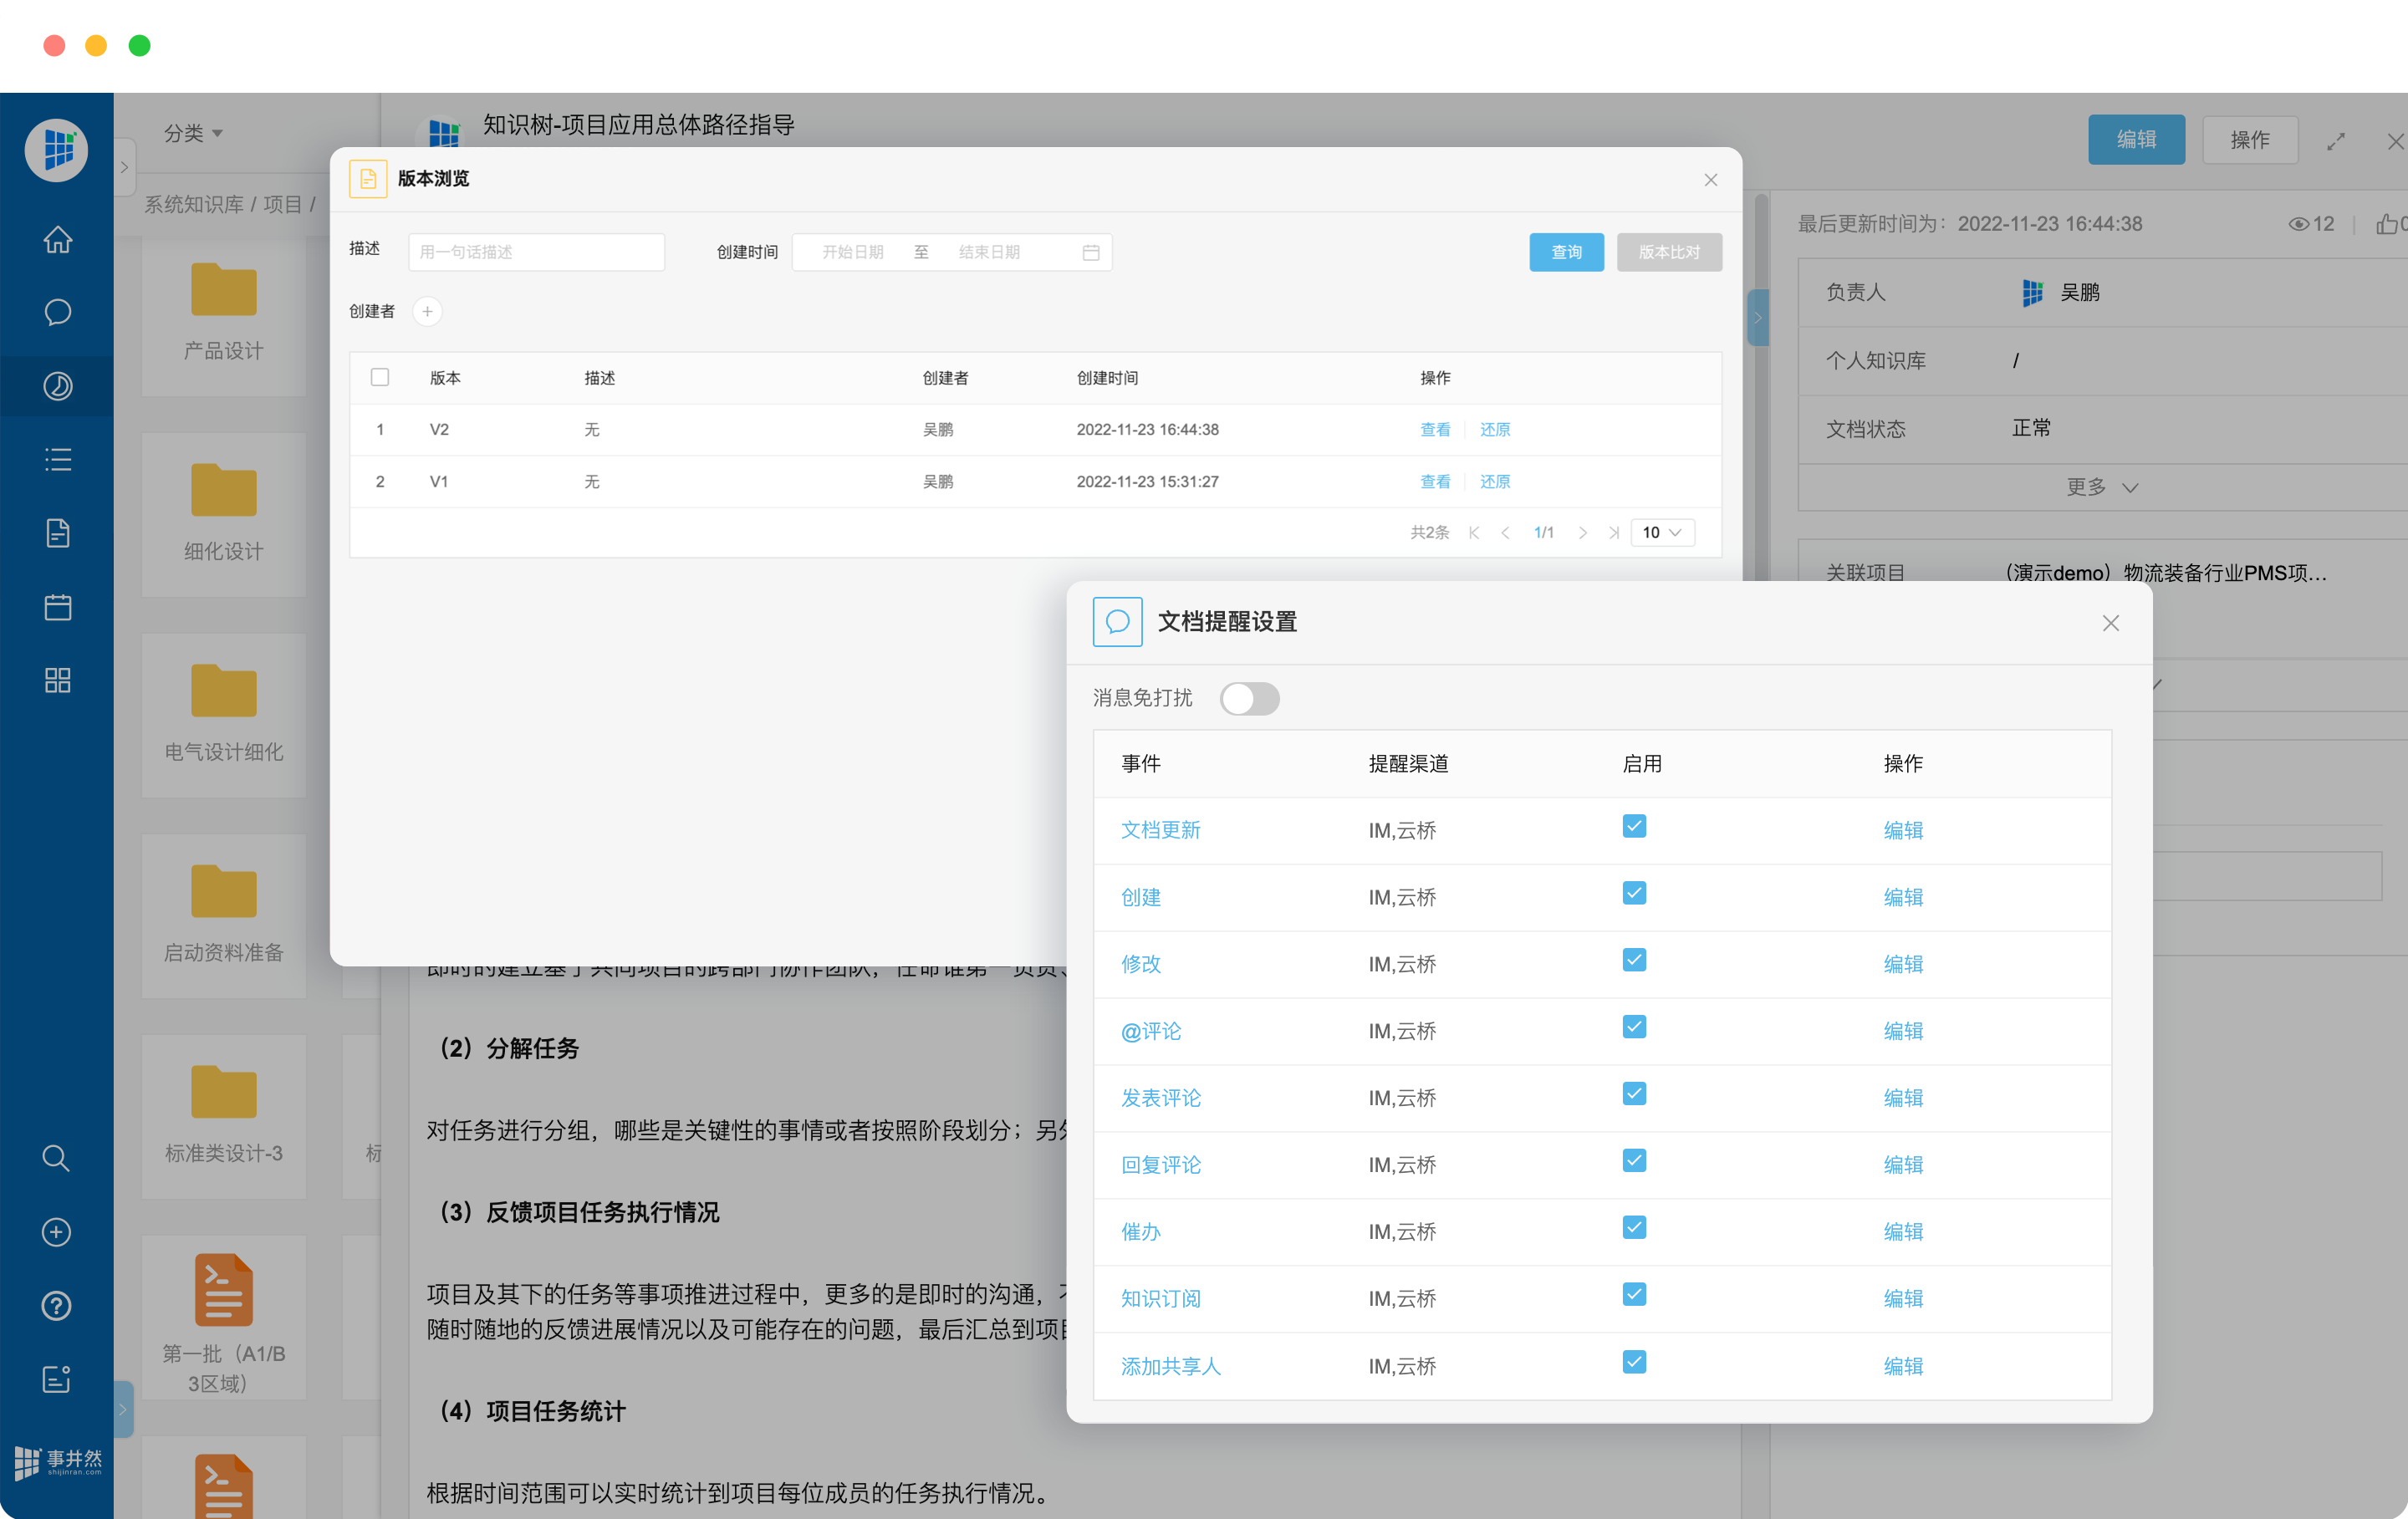The height and width of the screenshot is (1519, 2408).
Task: Disable the 催办 event checkbox
Action: click(x=1633, y=1227)
